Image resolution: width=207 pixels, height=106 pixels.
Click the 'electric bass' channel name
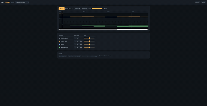64,41
